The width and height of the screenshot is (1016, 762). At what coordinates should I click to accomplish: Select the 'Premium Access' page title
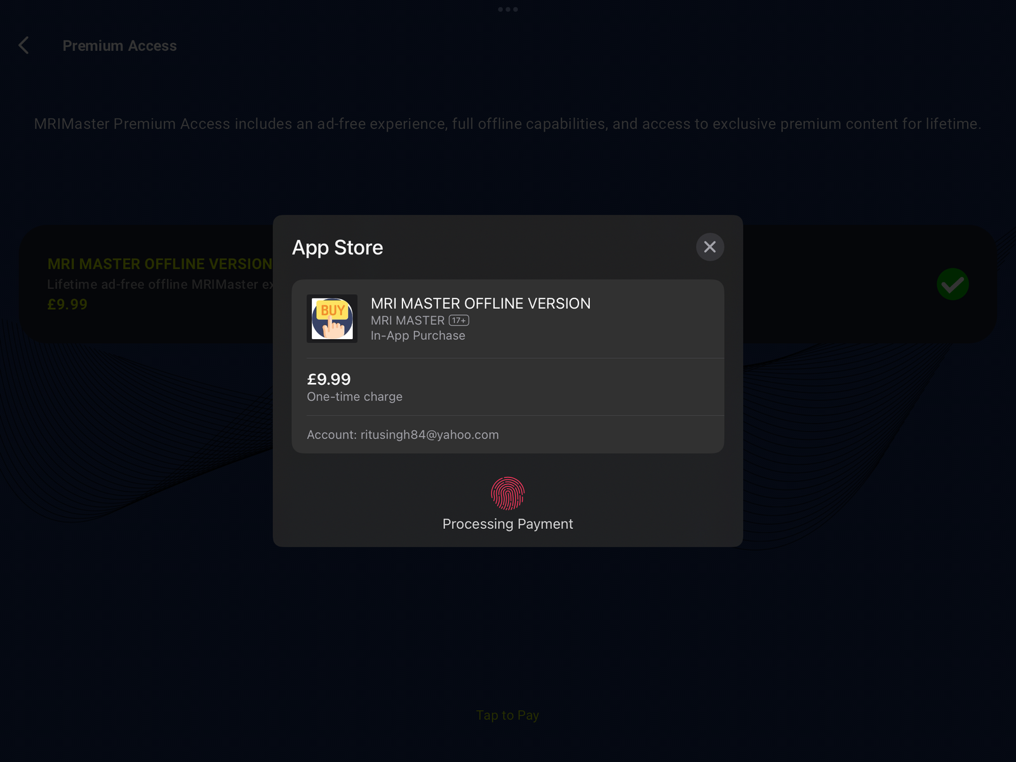pyautogui.click(x=119, y=46)
